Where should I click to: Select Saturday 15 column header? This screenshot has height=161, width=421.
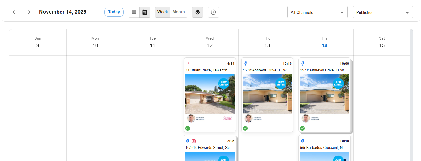[x=382, y=42]
